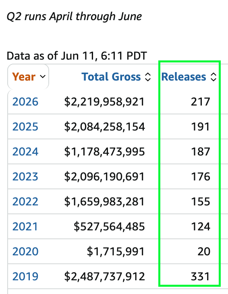This screenshot has width=228, height=294.
Task: Select the 20 releases cell for 2020
Action: point(204,251)
